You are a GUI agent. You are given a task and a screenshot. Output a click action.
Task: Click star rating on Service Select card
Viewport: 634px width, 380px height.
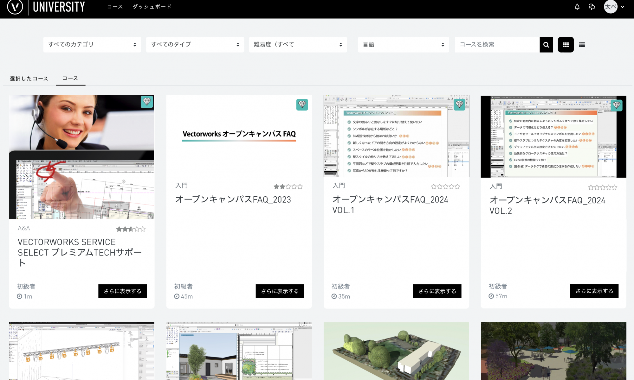131,229
